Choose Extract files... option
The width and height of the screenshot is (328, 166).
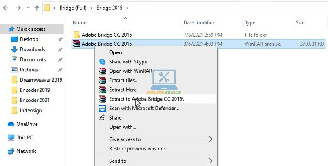coord(124,80)
